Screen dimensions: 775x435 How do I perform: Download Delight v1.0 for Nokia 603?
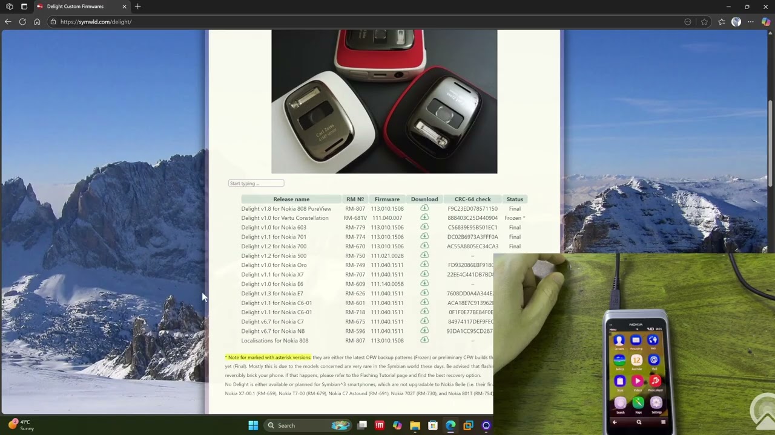click(x=424, y=227)
